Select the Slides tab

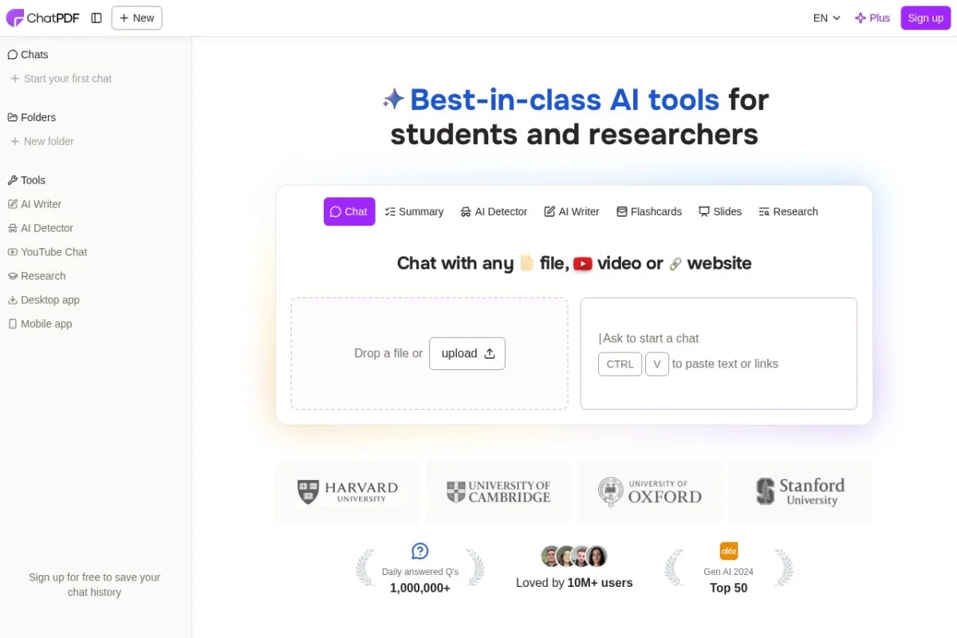[x=720, y=211]
